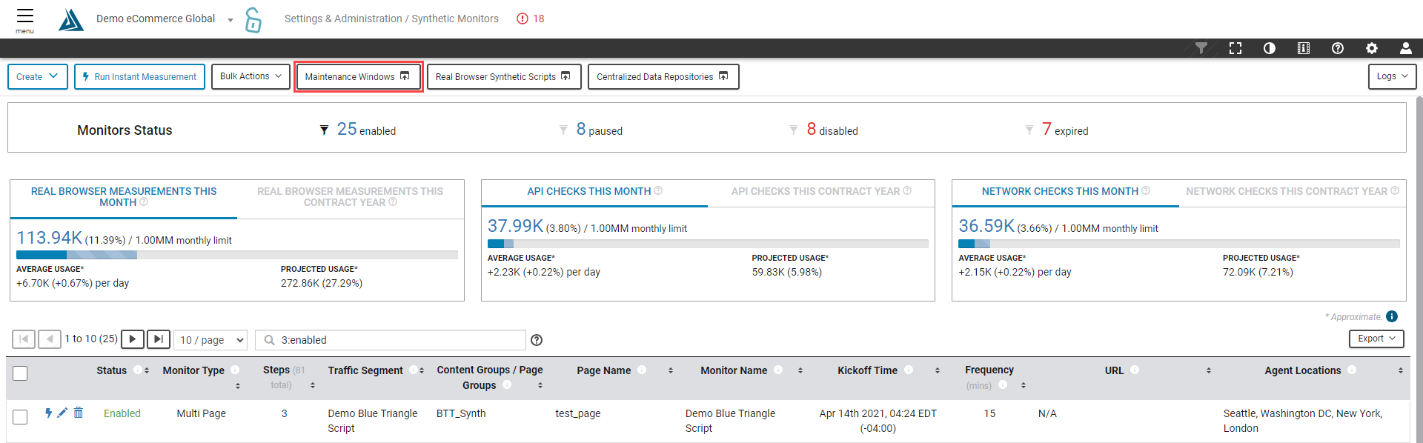Click Run Instant Measurement button
This screenshot has height=443, width=1423.
click(x=139, y=76)
